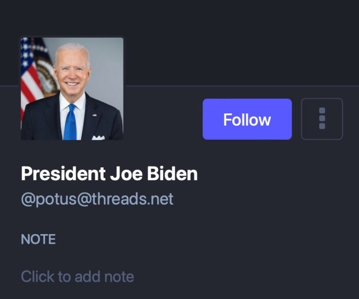Tap the kebab menu icon on profile
359x299 pixels.
pyautogui.click(x=322, y=119)
